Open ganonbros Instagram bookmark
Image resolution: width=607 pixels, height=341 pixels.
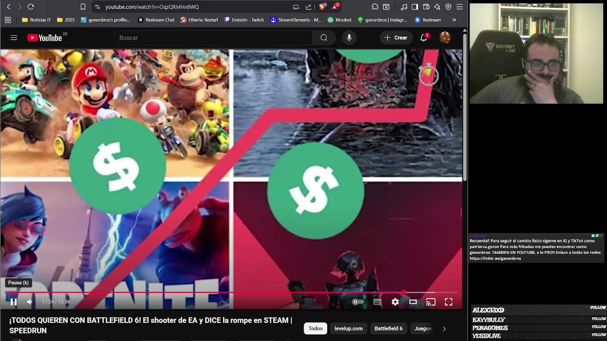[x=382, y=20]
